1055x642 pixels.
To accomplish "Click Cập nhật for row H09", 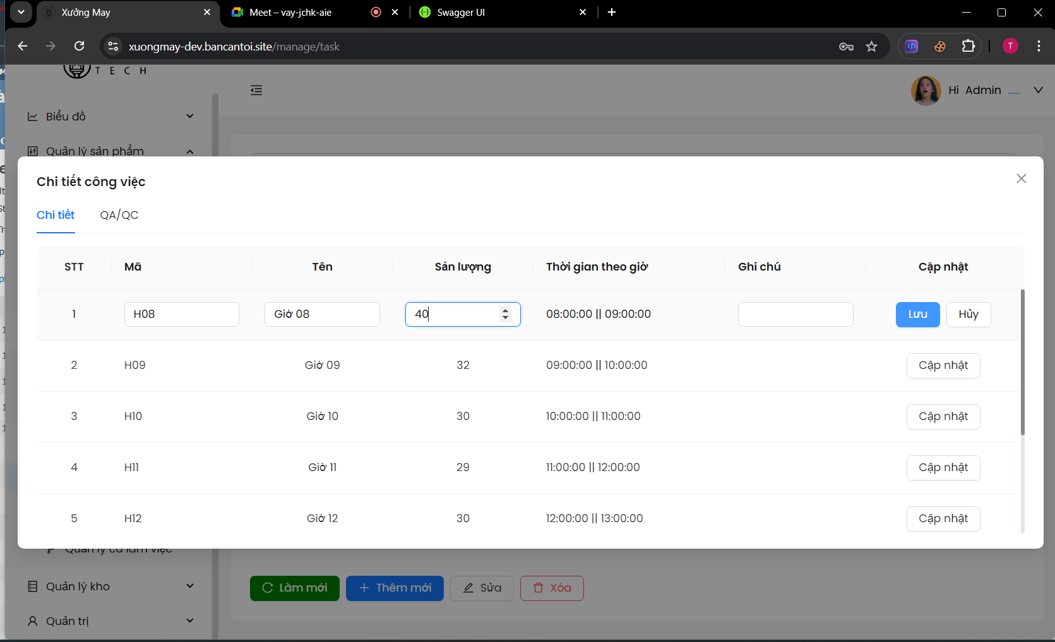I will (943, 365).
